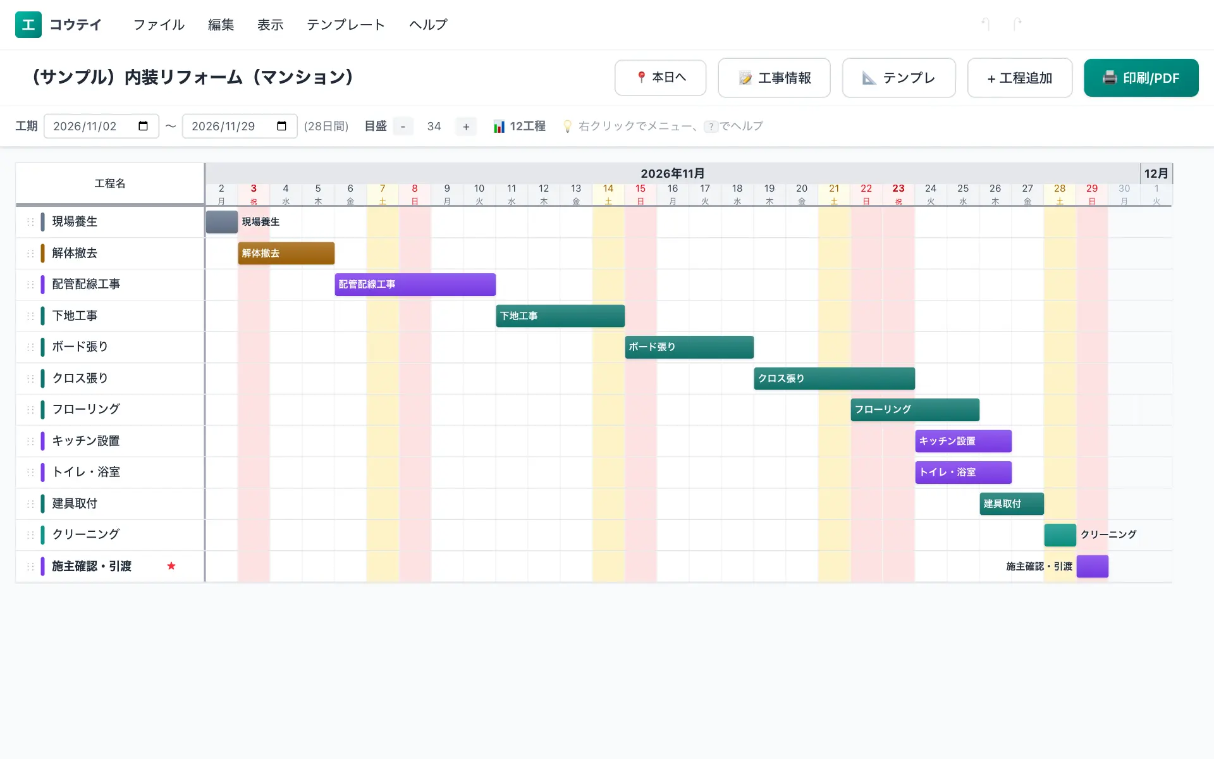Viewport: 1214px width, 759px height.
Task: Grab the drag handle of キッチン設置 row
Action: 30,441
